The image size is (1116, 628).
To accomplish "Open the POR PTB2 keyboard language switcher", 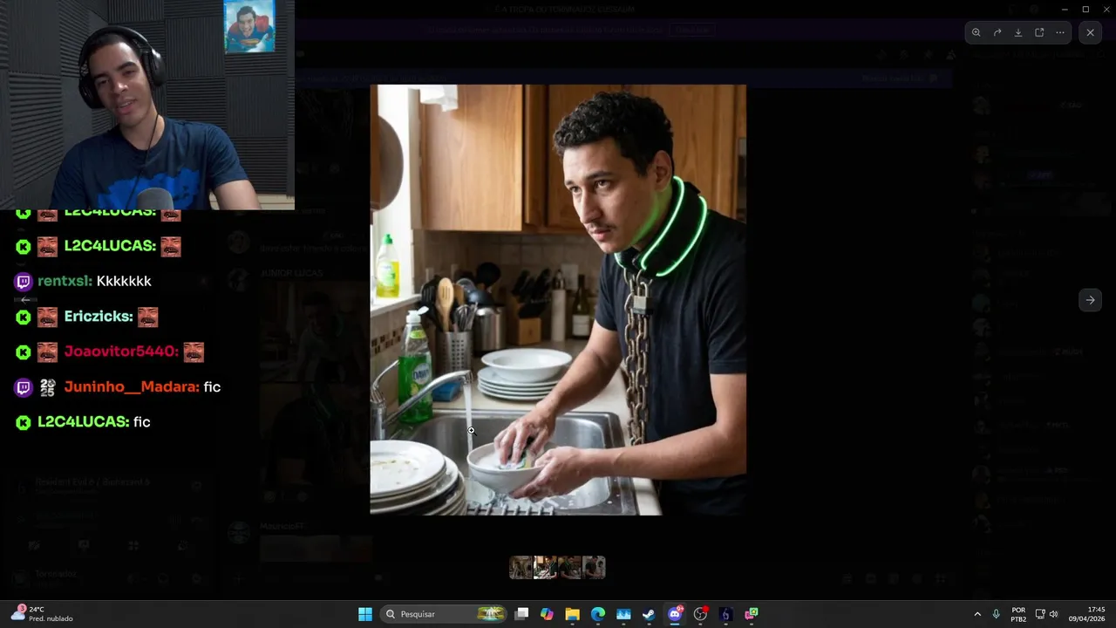I will [x=1018, y=614].
